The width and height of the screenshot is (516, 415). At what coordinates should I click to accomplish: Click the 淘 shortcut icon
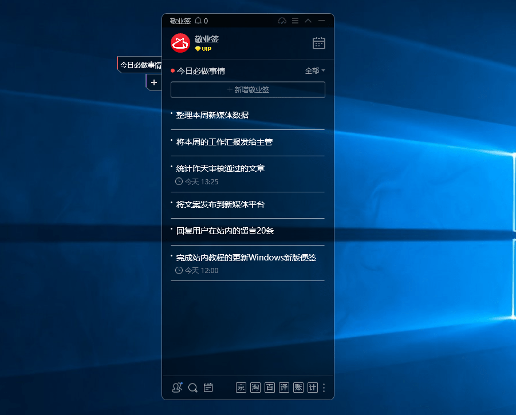point(255,388)
